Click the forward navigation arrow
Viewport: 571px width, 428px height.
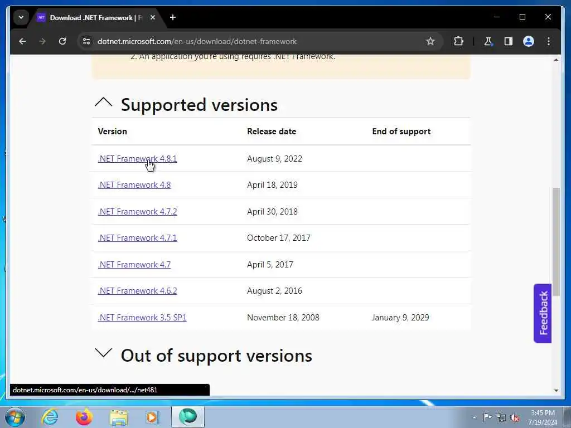coord(42,41)
